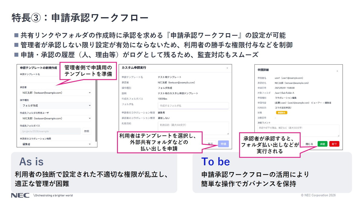Click the As is heading
Image resolution: width=363 pixels, height=204 pixels.
tap(31, 162)
